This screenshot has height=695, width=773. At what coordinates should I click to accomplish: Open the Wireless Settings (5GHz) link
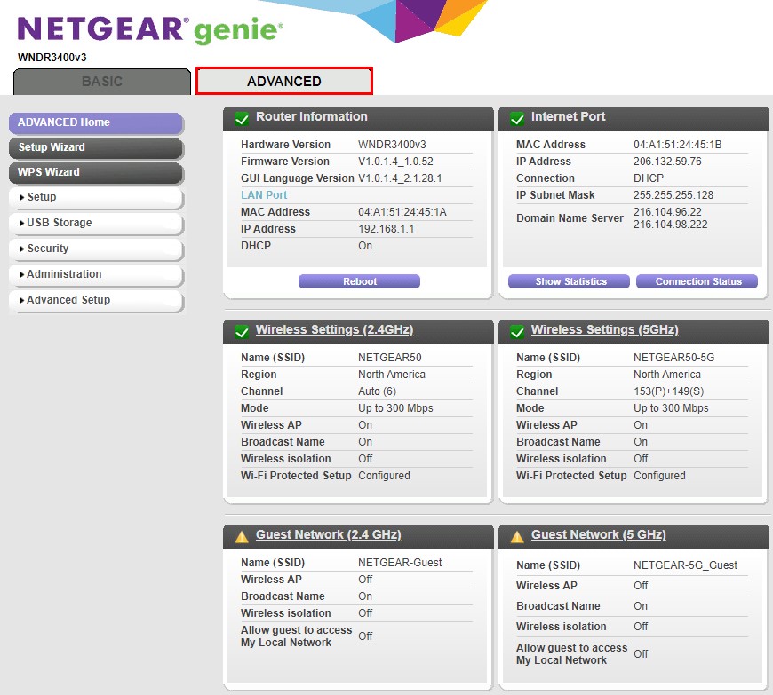604,329
